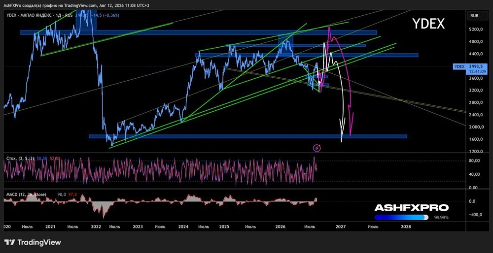Click the MACD value 98,0
The width and height of the screenshot is (493, 253).
tap(62, 194)
